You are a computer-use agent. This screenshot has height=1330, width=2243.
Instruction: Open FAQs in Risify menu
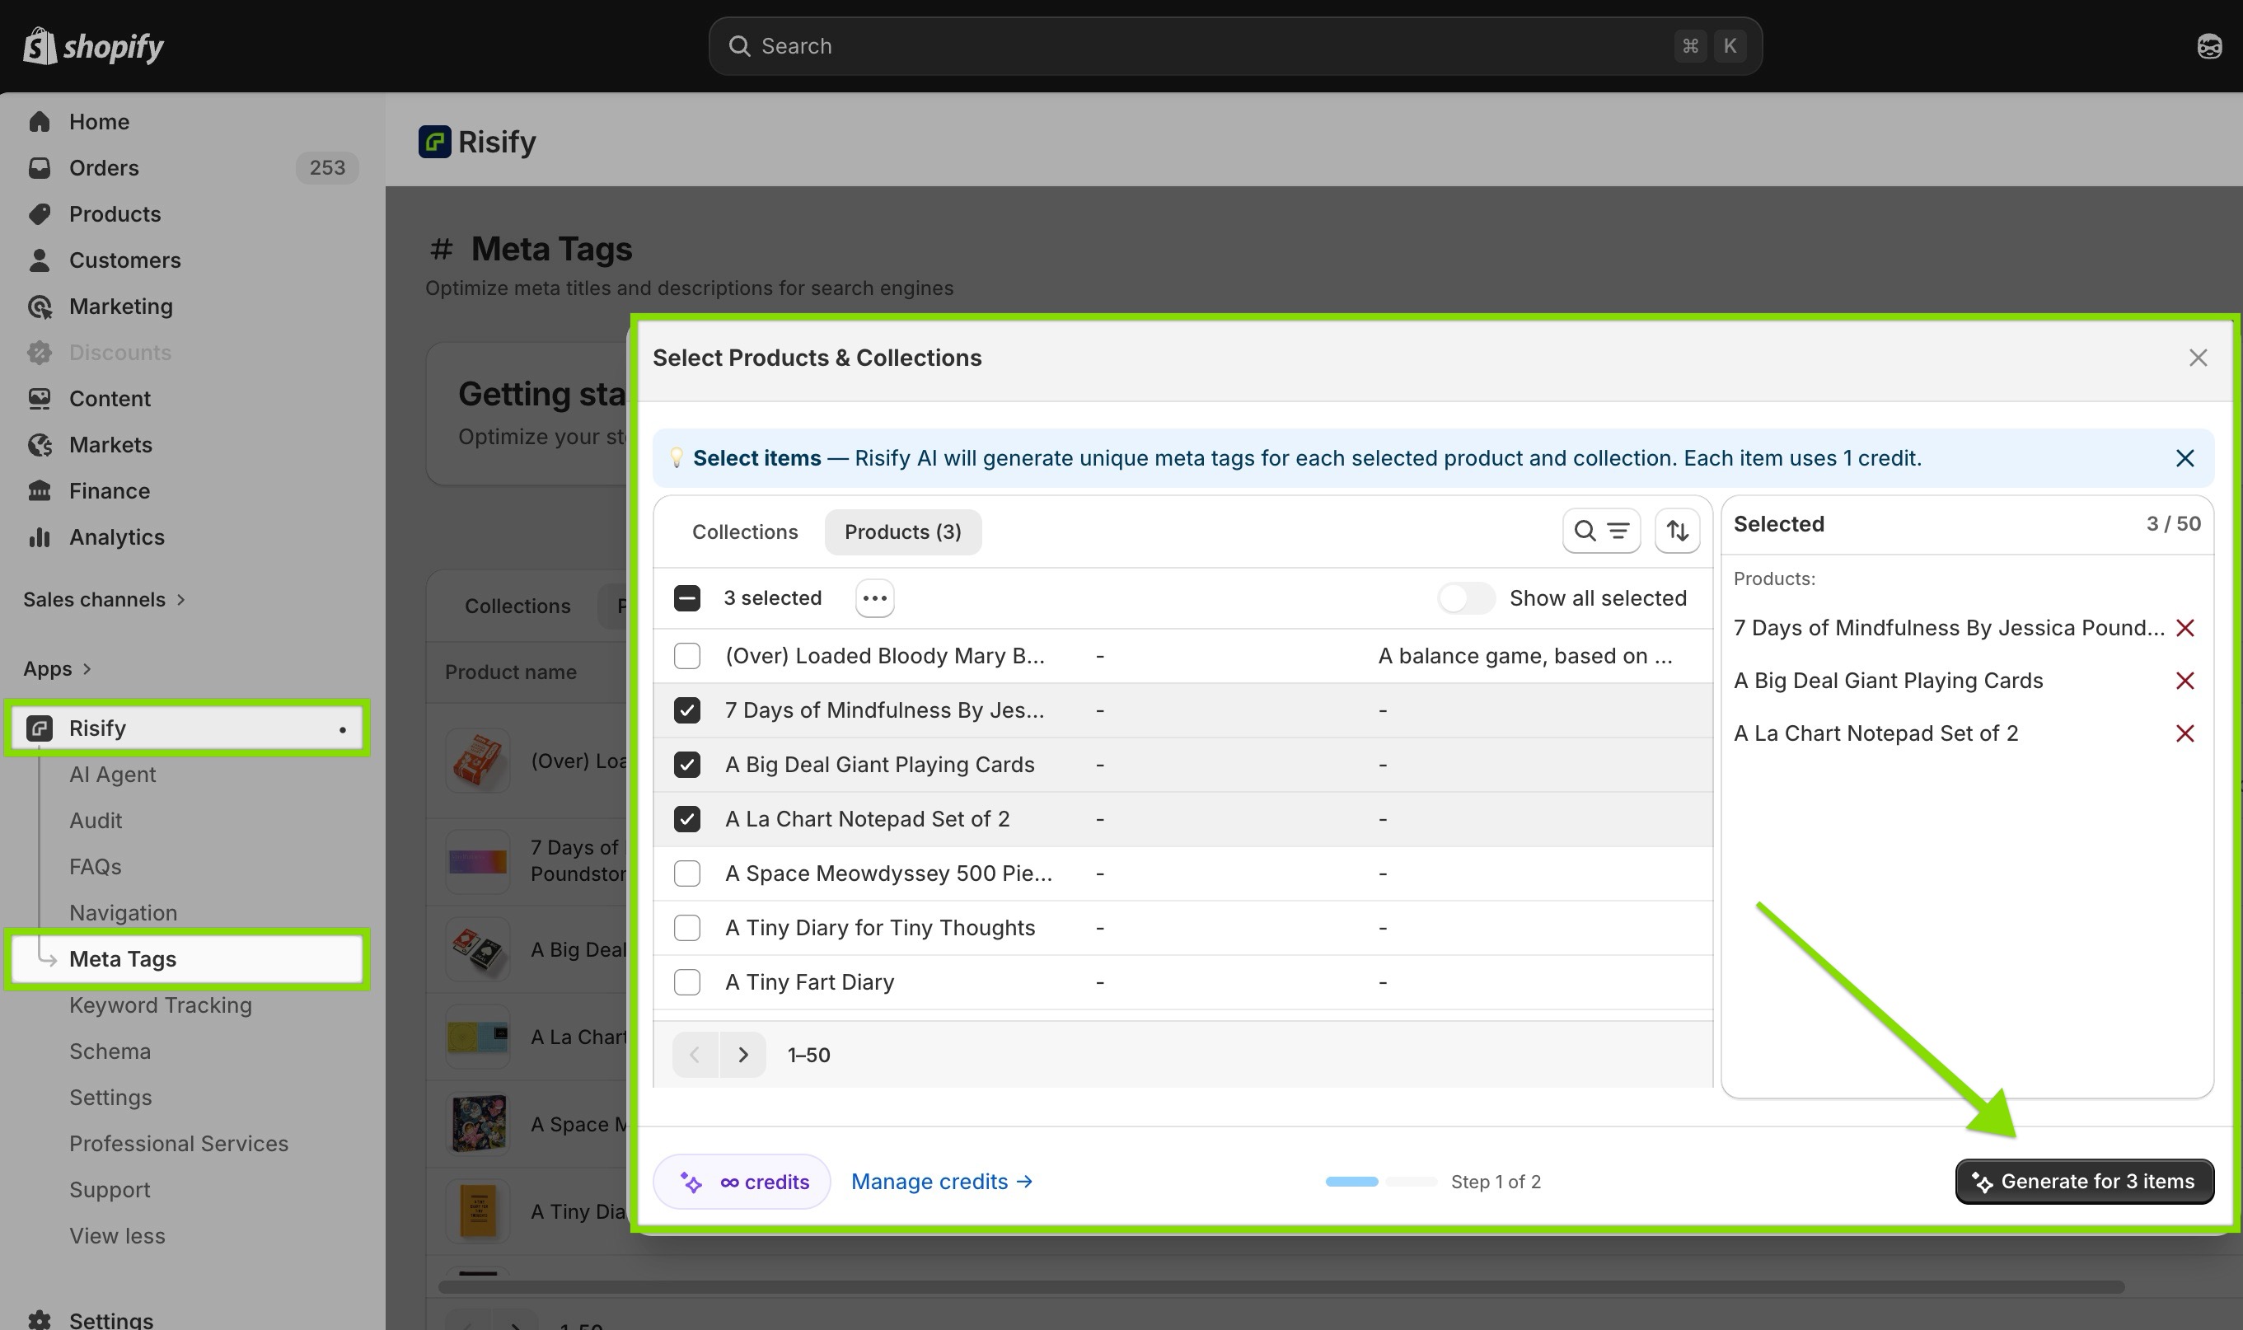95,867
